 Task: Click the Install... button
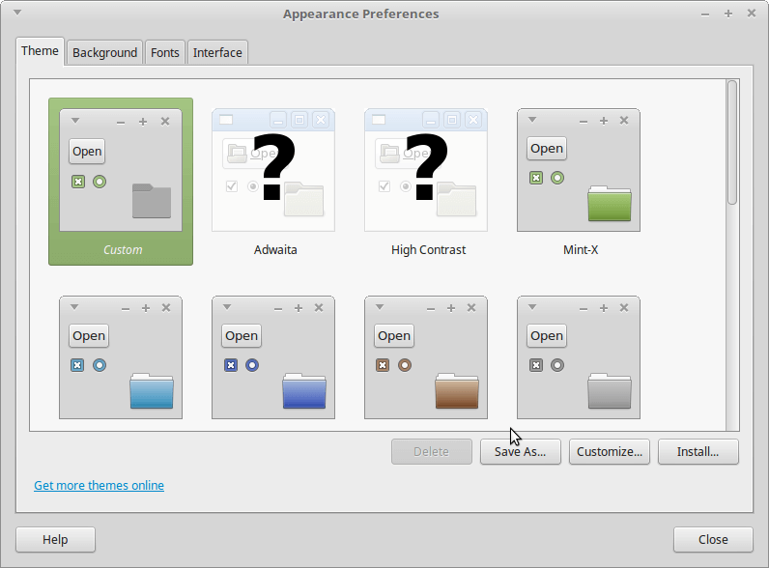[698, 451]
